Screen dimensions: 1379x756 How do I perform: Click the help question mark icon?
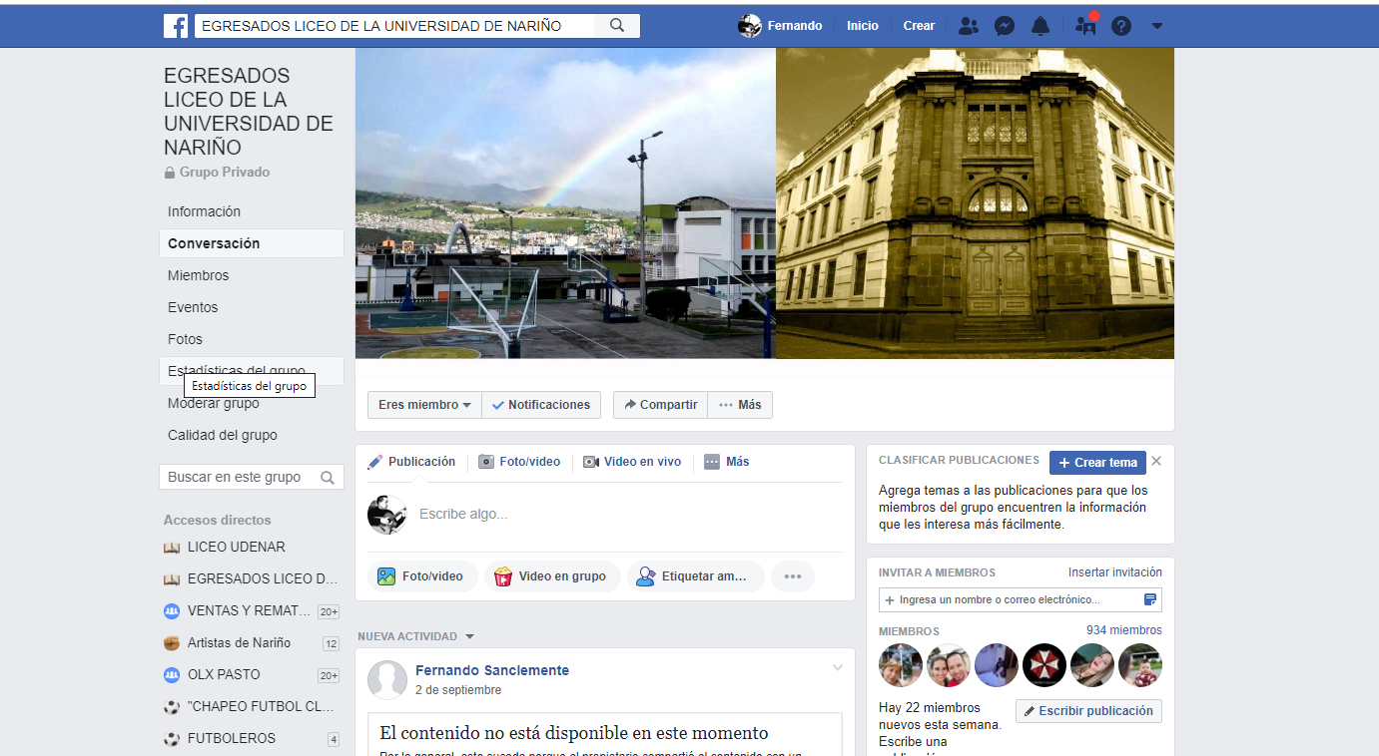[1121, 26]
